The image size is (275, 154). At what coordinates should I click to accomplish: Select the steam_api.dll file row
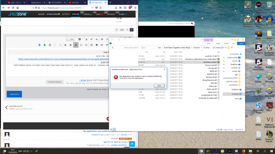pyautogui.click(x=179, y=89)
